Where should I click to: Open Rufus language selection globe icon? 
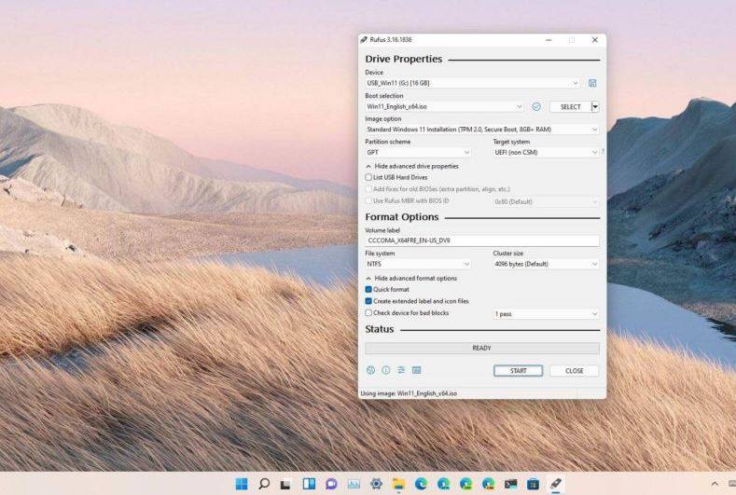(371, 370)
